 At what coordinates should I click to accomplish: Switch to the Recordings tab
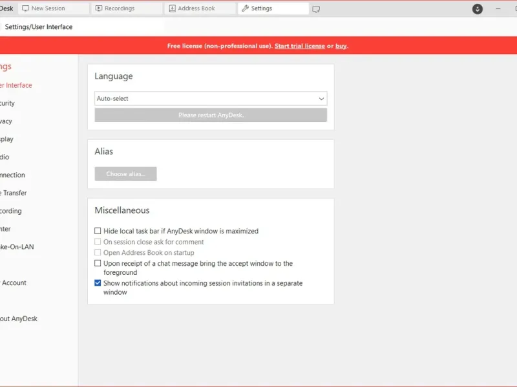point(126,8)
